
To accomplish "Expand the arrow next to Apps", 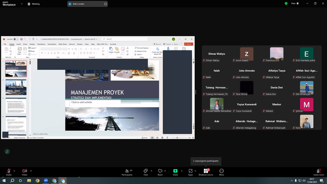I will pyautogui.click(x=195, y=171).
